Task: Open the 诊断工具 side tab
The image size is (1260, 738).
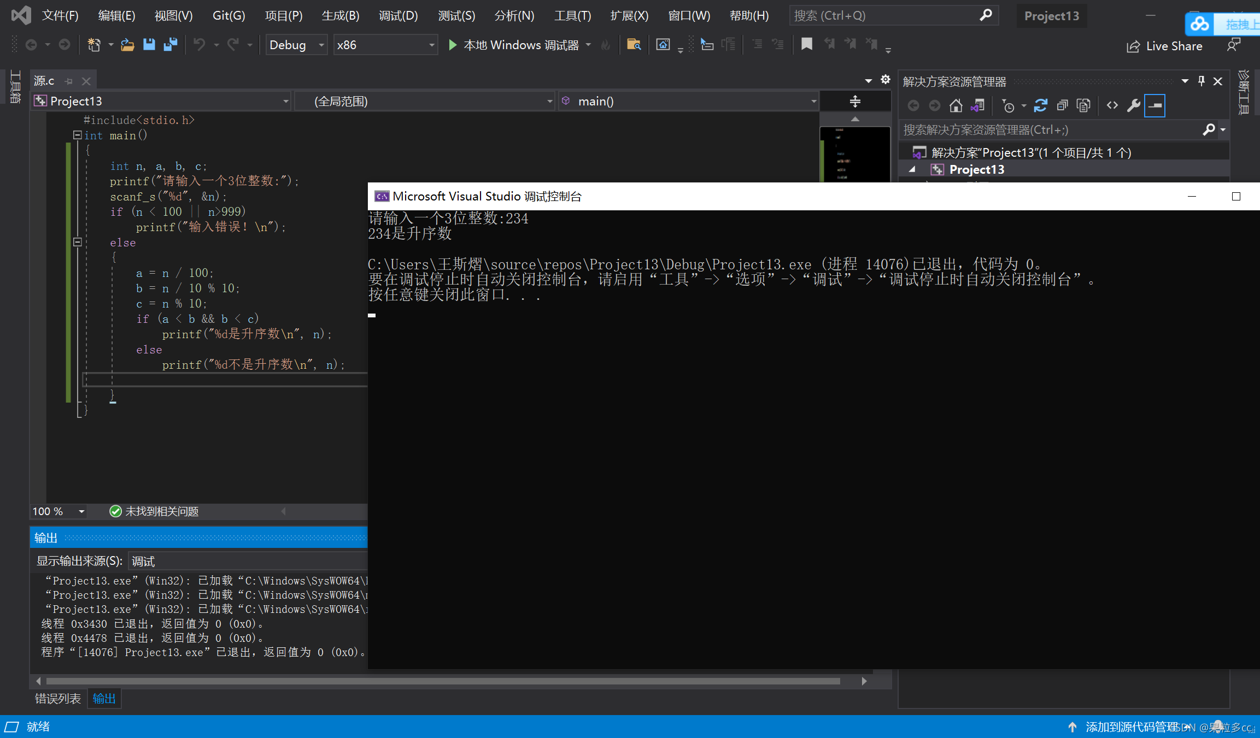Action: 1244,92
